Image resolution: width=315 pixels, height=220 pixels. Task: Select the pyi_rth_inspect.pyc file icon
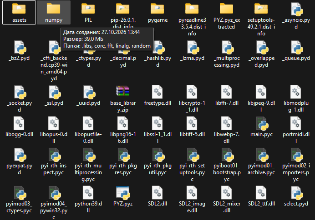55,155
